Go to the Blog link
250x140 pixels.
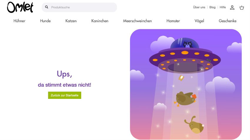coord(212,7)
